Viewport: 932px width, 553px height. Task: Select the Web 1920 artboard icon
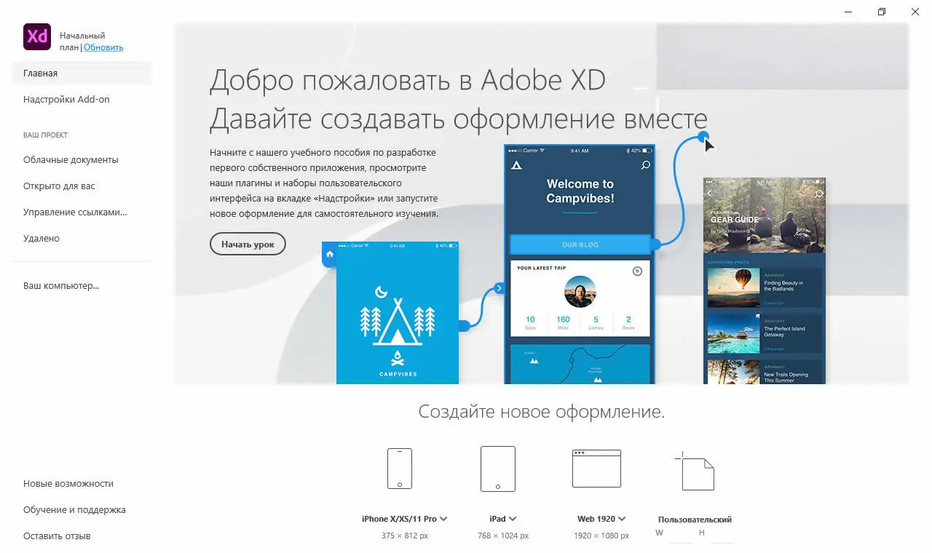596,469
